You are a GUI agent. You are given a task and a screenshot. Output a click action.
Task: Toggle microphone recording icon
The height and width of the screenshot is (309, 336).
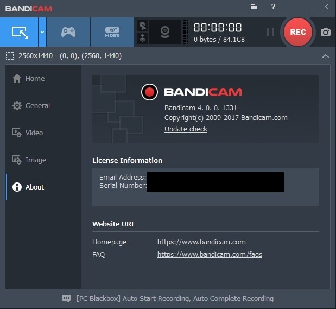click(143, 38)
